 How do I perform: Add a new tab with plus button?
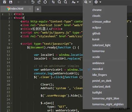[38, 9]
